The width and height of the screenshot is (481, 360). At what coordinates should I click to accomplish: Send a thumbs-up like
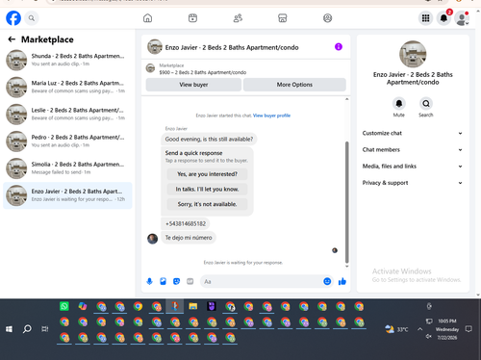(x=342, y=281)
